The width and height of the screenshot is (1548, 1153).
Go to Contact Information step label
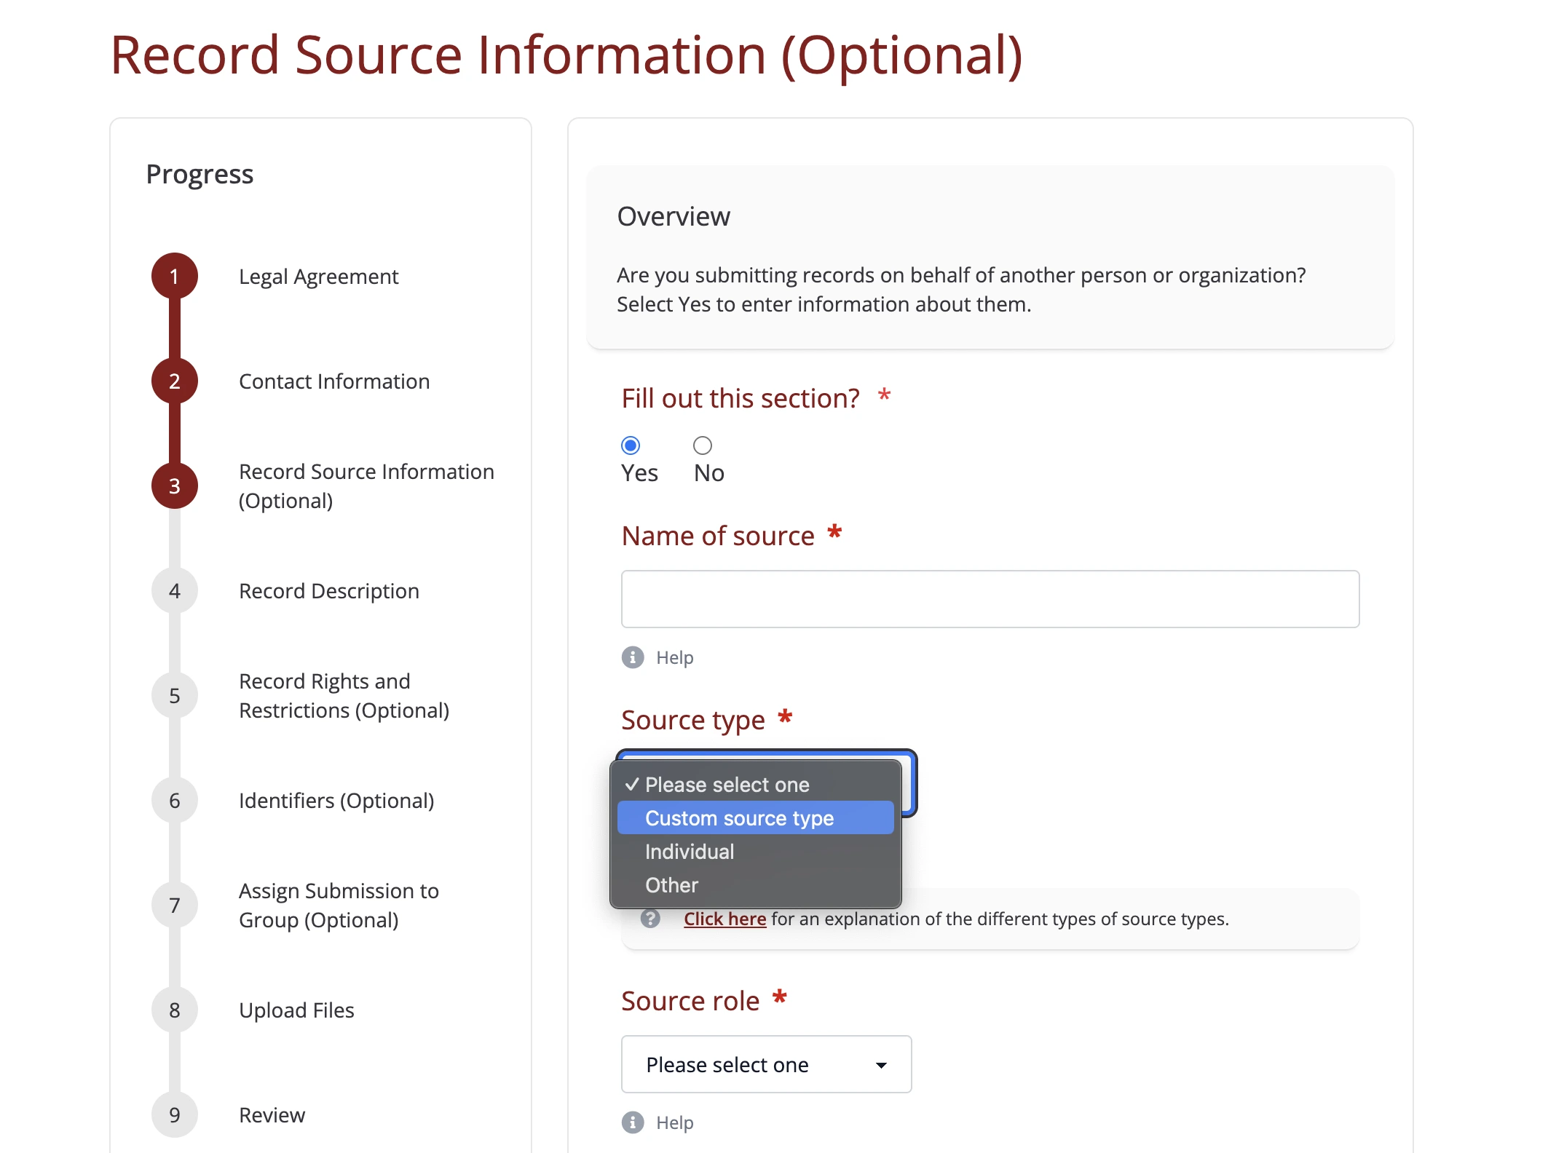pos(334,381)
